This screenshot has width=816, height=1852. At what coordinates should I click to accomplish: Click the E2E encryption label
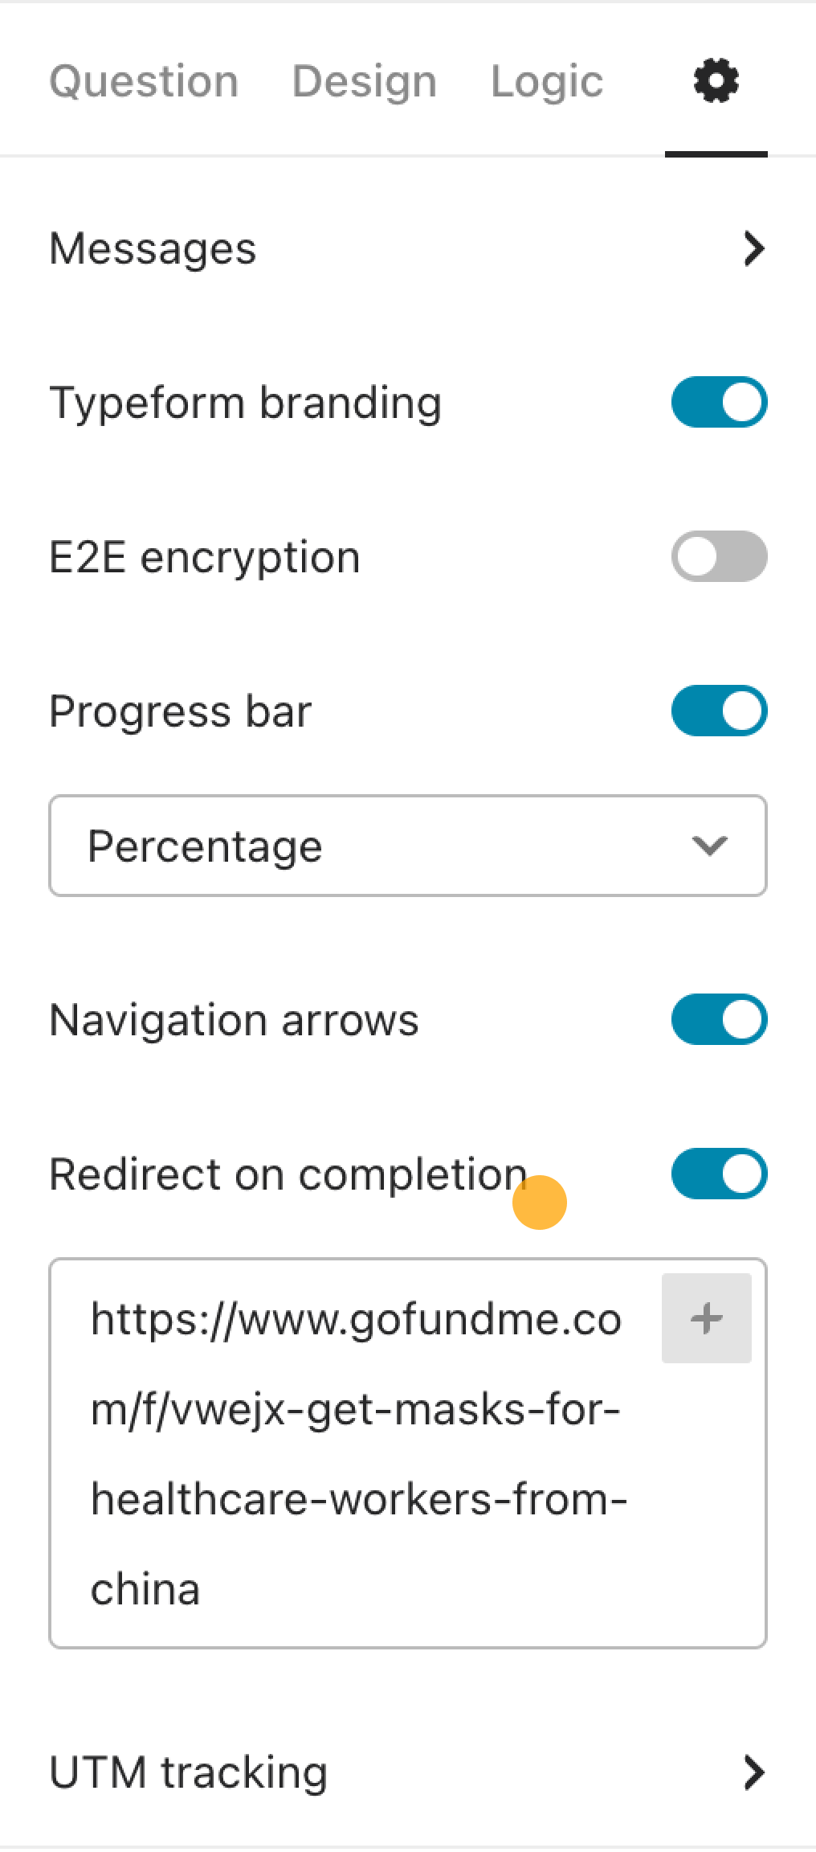[x=205, y=557]
